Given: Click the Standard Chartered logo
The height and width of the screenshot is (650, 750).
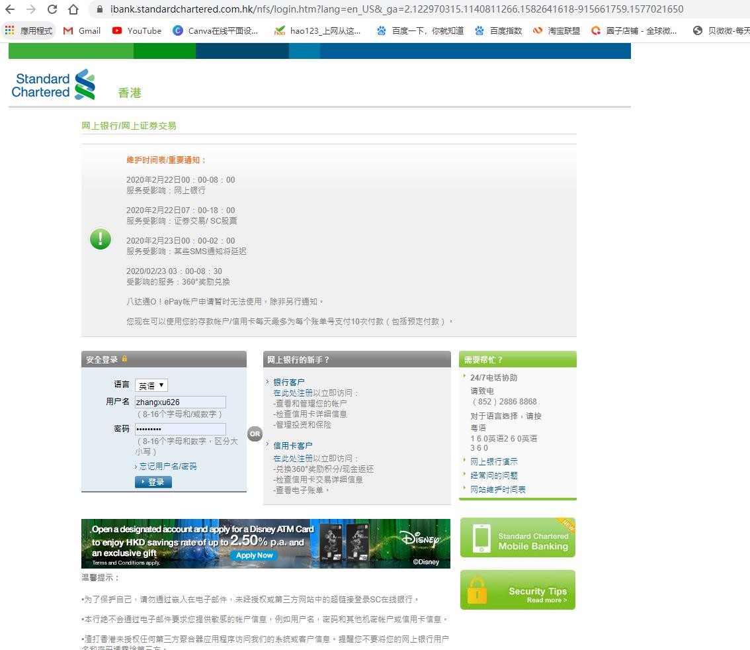Looking at the screenshot, I should (53, 85).
